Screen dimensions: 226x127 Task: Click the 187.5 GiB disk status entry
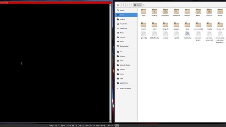[x=76, y=126]
